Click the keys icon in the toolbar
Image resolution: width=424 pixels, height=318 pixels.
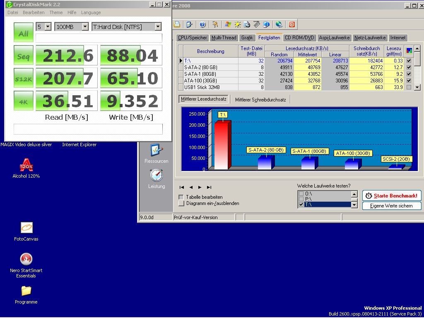click(x=215, y=24)
